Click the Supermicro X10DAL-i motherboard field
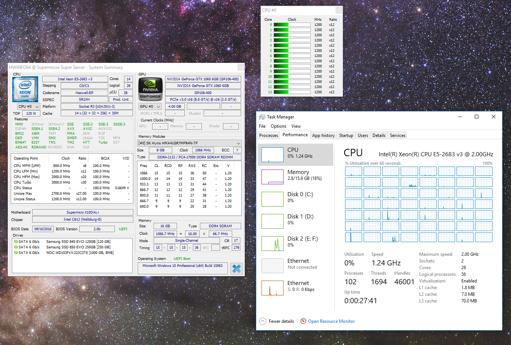Viewport: 511px width, 345px height. (x=83, y=212)
